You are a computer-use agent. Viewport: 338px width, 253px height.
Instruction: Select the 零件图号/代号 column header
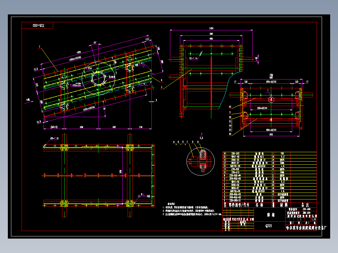coord(239,205)
